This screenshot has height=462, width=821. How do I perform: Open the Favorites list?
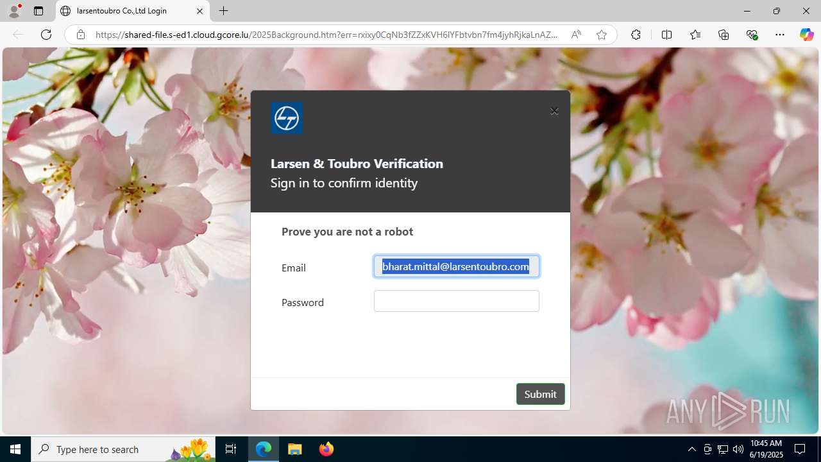coord(695,35)
